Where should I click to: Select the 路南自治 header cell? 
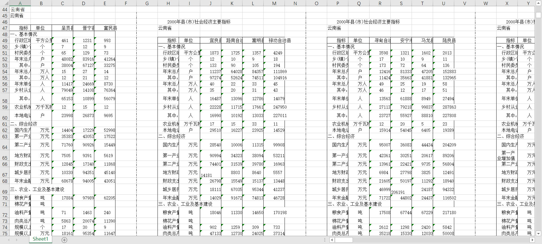coord(232,40)
